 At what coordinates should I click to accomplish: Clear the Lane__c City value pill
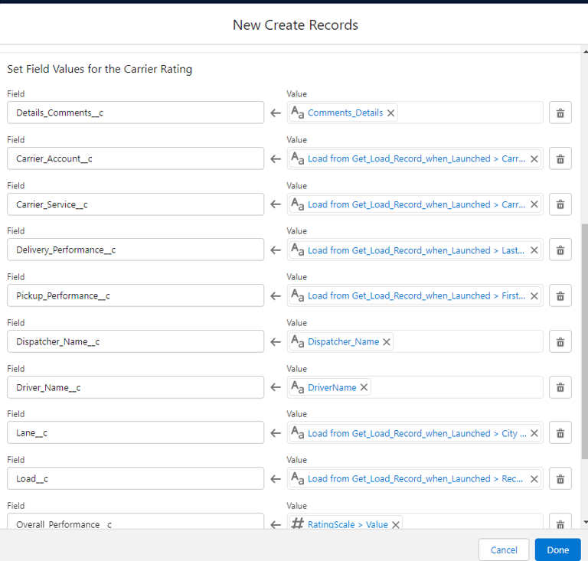[534, 433]
